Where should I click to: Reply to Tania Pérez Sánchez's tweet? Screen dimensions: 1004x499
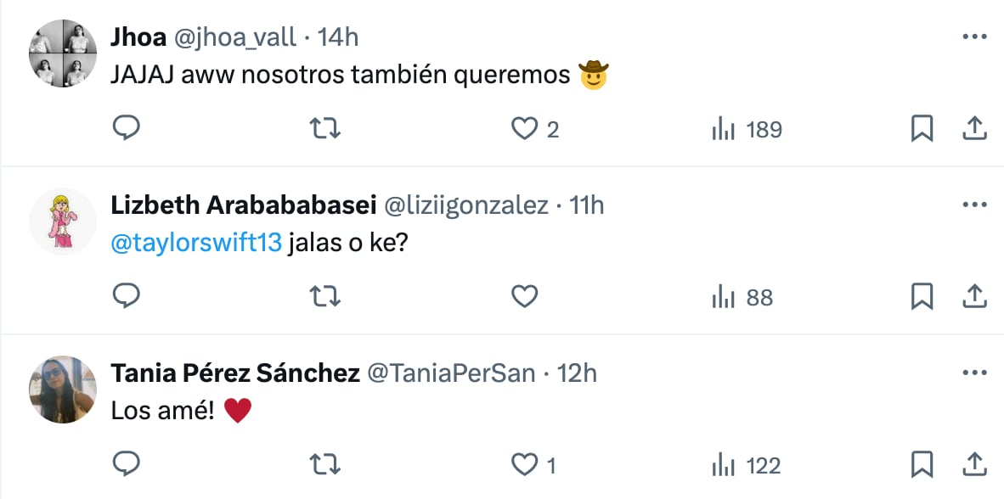[x=126, y=464]
